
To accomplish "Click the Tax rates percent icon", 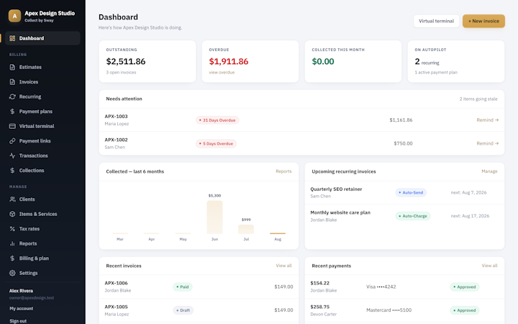I will [12, 229].
